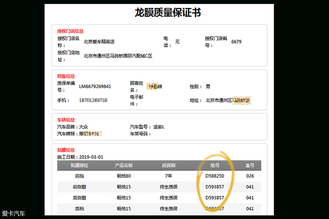Click 041 in the 前侧窗 row
The image size is (329, 219).
tap(250, 187)
